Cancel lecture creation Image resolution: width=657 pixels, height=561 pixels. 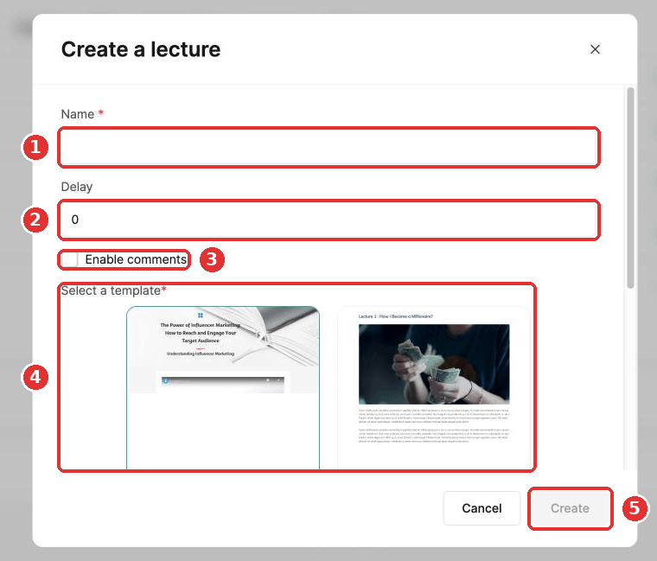pyautogui.click(x=482, y=508)
